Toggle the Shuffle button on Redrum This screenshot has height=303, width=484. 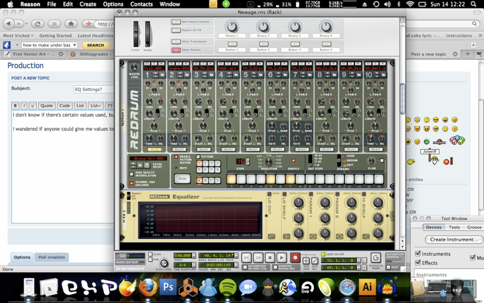(293, 161)
